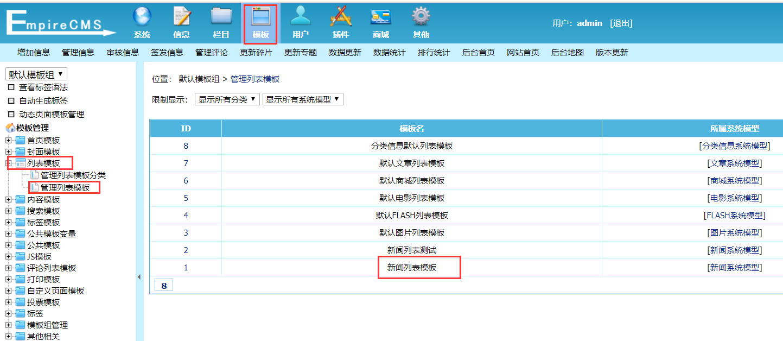Screen dimensions: 783x341
Task: Click 默认模板组 breadcrumb link
Action: click(199, 79)
